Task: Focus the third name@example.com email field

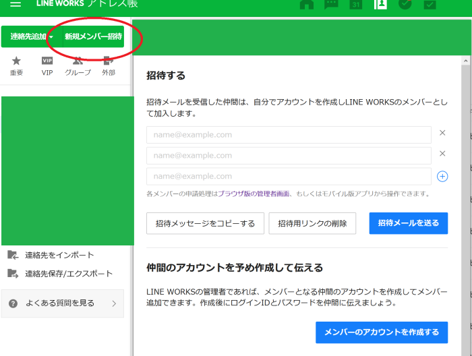Action: coord(289,177)
